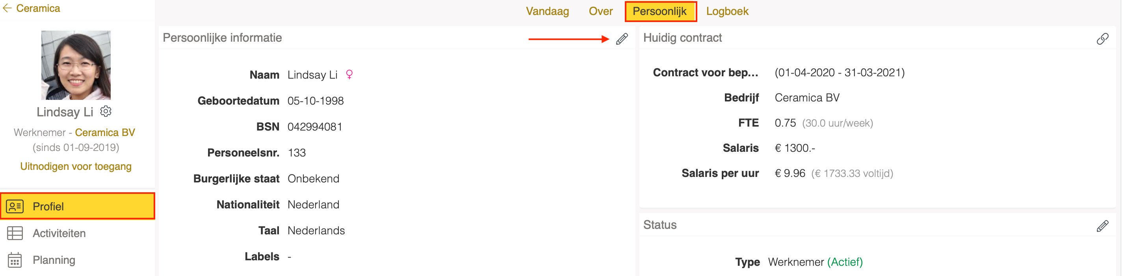
Task: Edit Status section with pencil icon
Action: point(1102,226)
